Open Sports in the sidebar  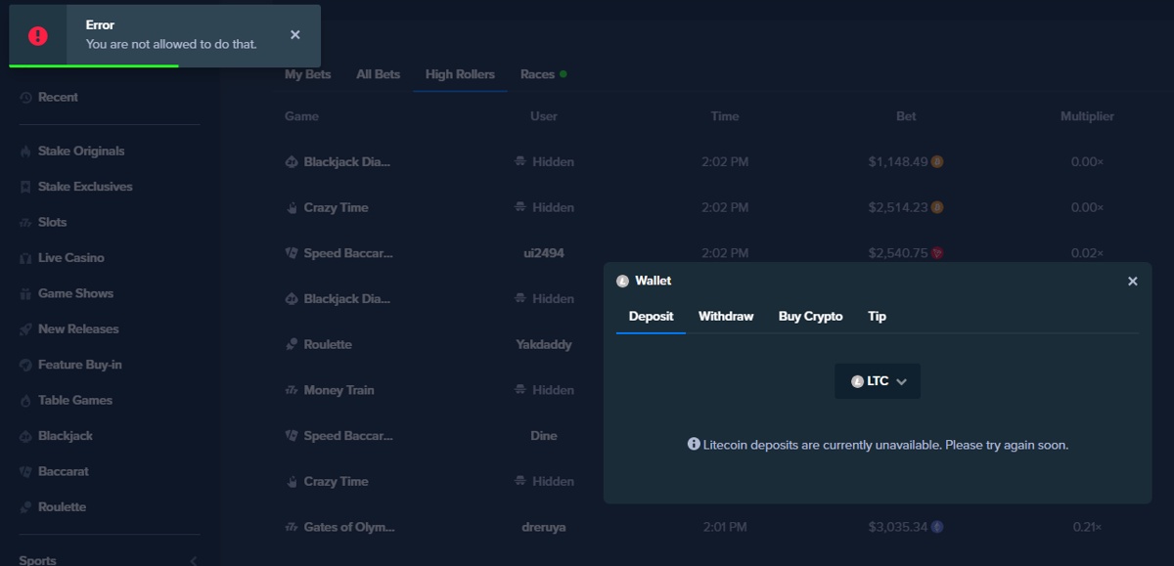pyautogui.click(x=37, y=560)
